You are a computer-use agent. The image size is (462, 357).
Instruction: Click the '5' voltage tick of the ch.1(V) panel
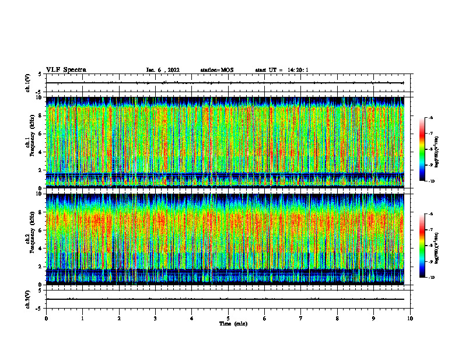point(40,75)
